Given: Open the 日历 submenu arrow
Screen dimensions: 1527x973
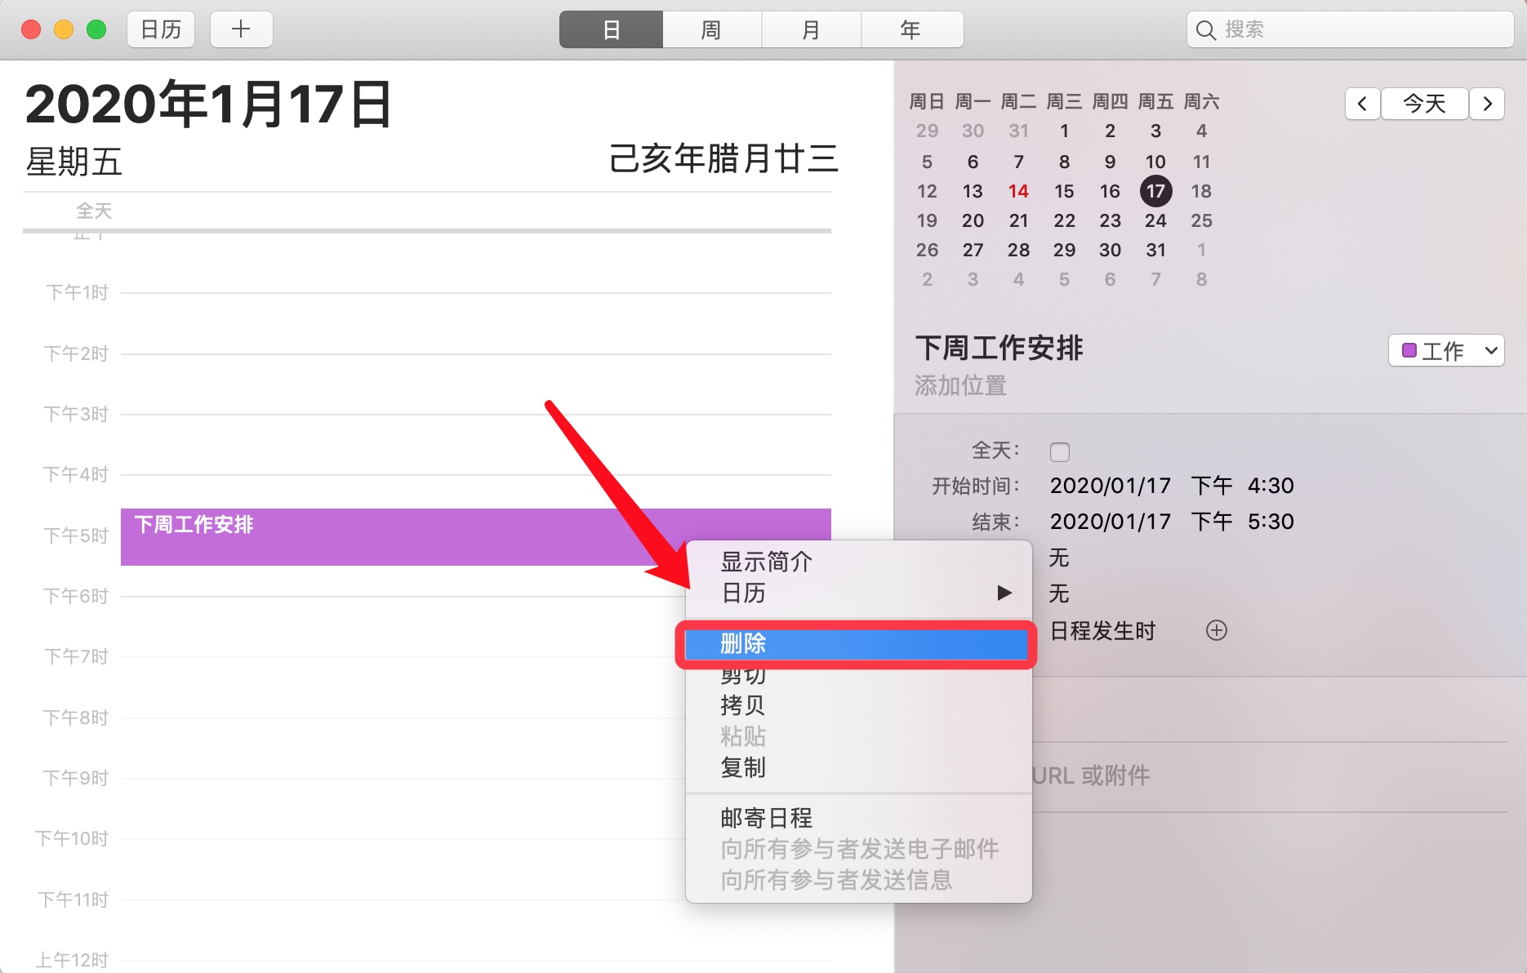Looking at the screenshot, I should pos(1004,593).
